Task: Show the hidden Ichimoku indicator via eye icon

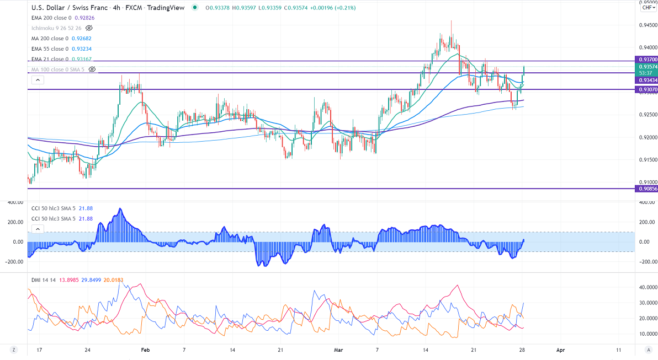Action: coord(89,28)
